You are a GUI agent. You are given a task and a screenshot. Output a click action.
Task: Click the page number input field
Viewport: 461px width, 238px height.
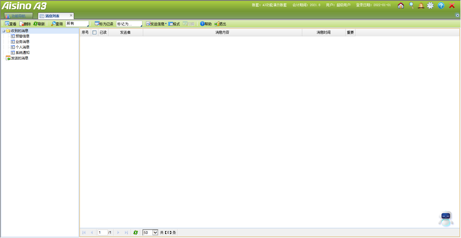(x=102, y=233)
